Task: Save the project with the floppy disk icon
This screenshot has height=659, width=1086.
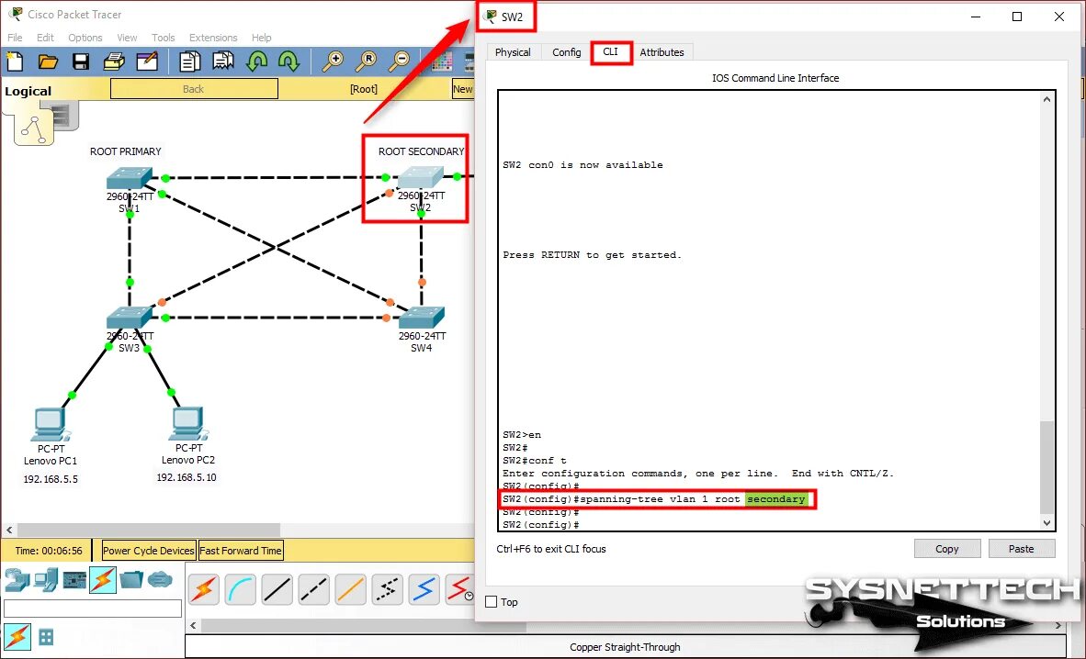Action: [81, 62]
